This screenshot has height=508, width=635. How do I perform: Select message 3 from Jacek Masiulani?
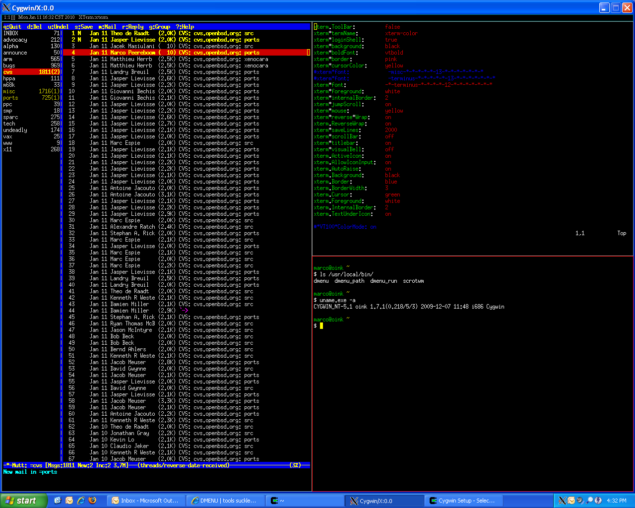(187, 46)
